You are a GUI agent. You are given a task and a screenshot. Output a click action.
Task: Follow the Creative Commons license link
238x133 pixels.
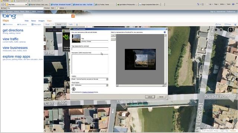(88, 92)
